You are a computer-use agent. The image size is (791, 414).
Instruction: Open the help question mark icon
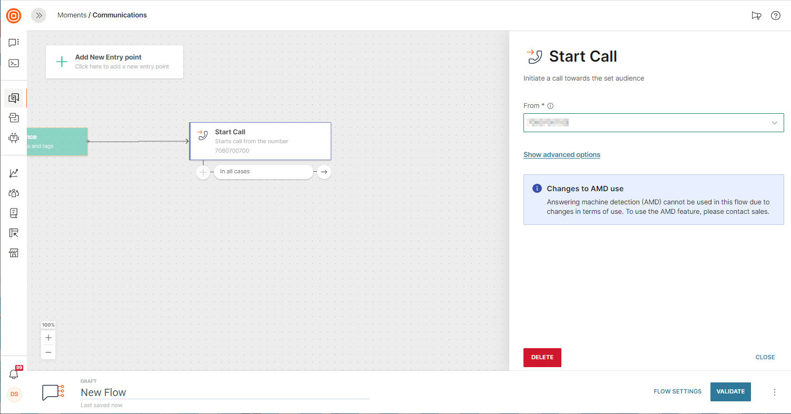[x=776, y=16]
